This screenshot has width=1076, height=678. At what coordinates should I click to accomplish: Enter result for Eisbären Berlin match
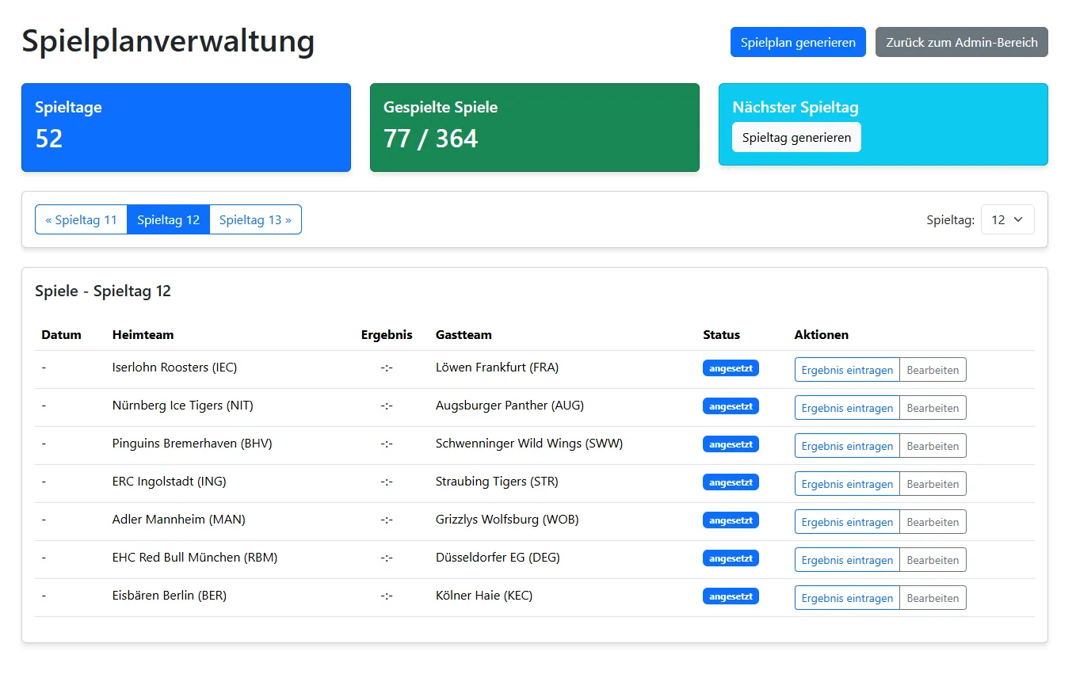(847, 598)
